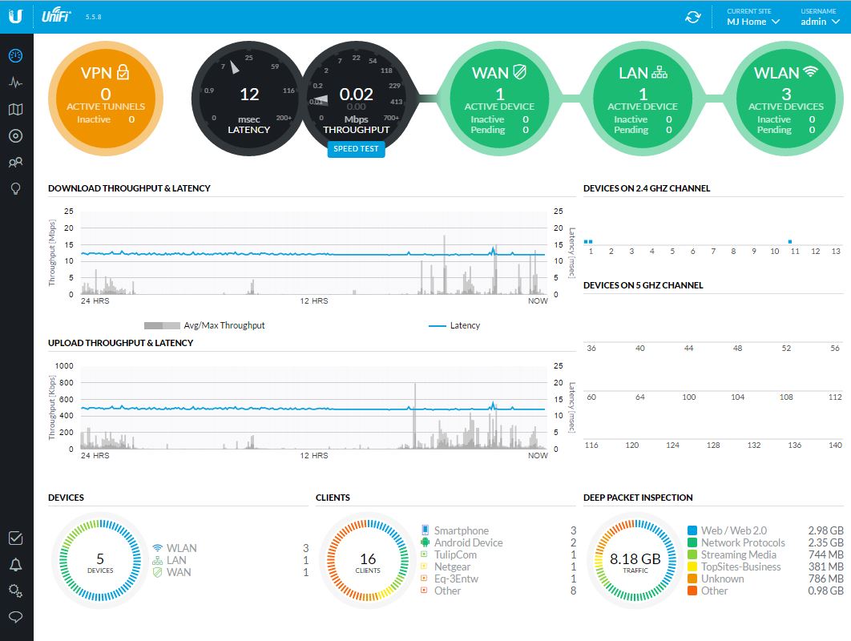
Task: Click the Ubiquiti U logo icon
Action: [16, 16]
